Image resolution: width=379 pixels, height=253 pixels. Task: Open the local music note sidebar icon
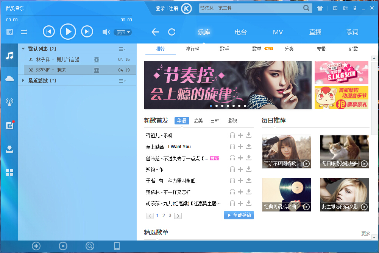click(x=10, y=56)
